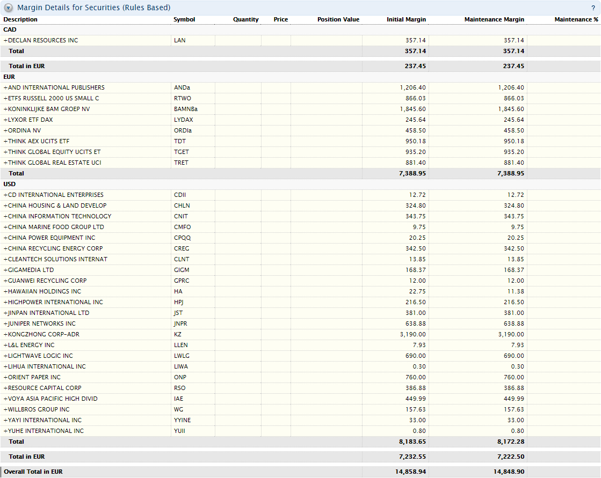
Task: Expand the THINK GLOBAL REAL ESTATE UCI row
Action: [6, 163]
